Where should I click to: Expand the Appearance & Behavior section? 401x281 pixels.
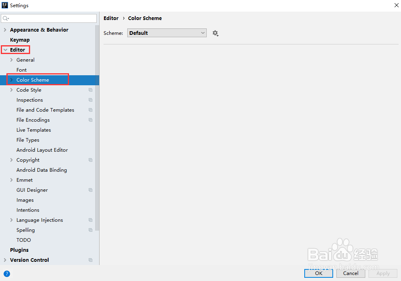click(5, 30)
